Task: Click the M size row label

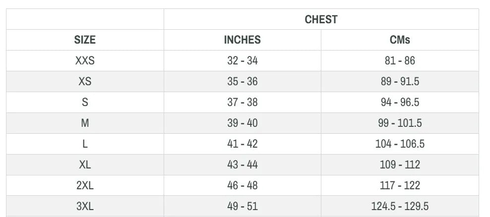Action: click(85, 123)
